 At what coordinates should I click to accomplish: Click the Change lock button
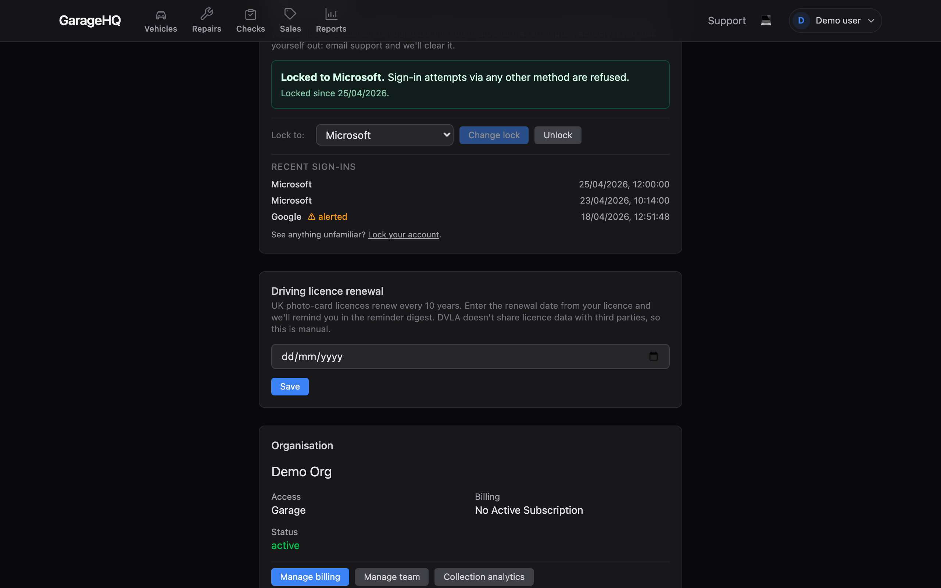(x=494, y=135)
